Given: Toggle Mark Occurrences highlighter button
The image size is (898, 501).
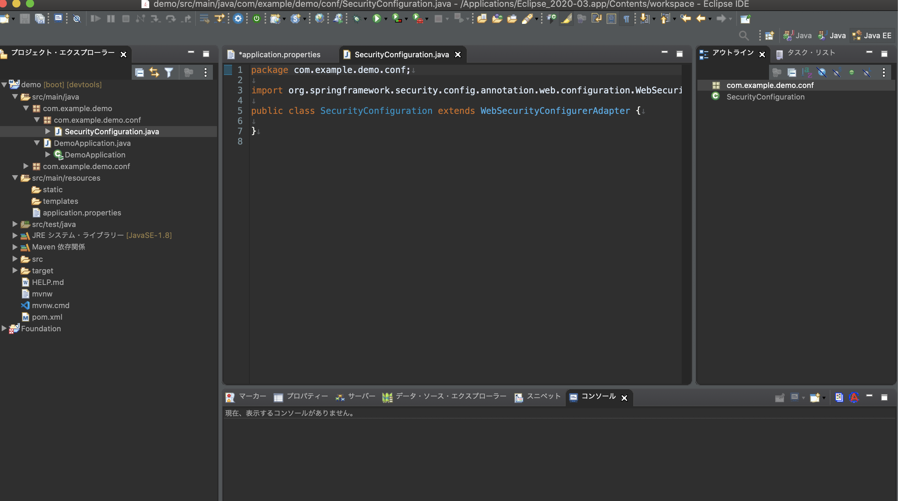Looking at the screenshot, I should 566,19.
